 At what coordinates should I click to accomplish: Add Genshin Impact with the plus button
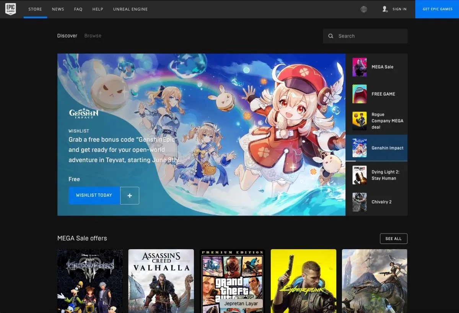[x=130, y=195]
